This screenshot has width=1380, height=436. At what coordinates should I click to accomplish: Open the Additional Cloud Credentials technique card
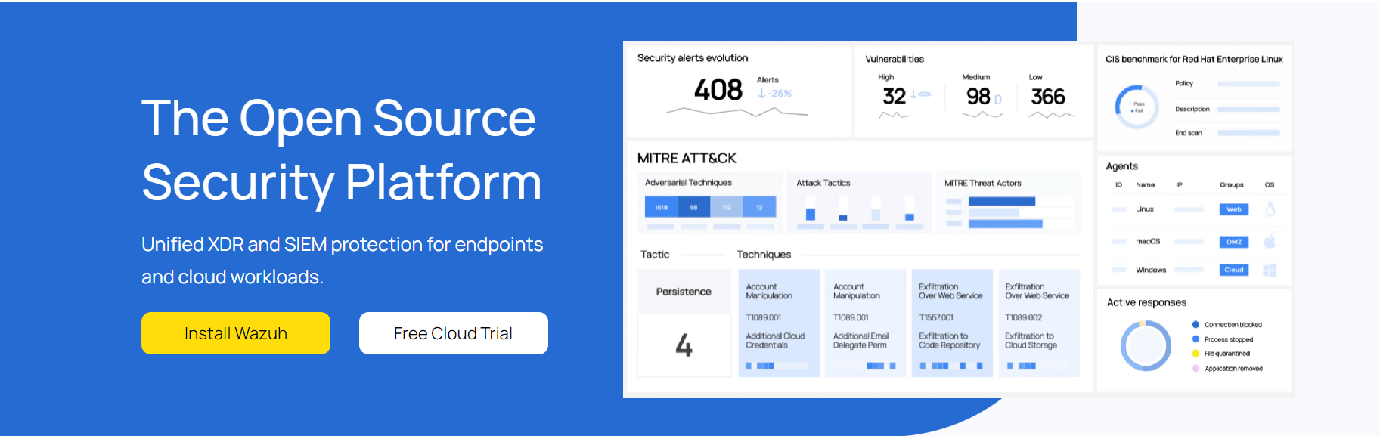779,323
